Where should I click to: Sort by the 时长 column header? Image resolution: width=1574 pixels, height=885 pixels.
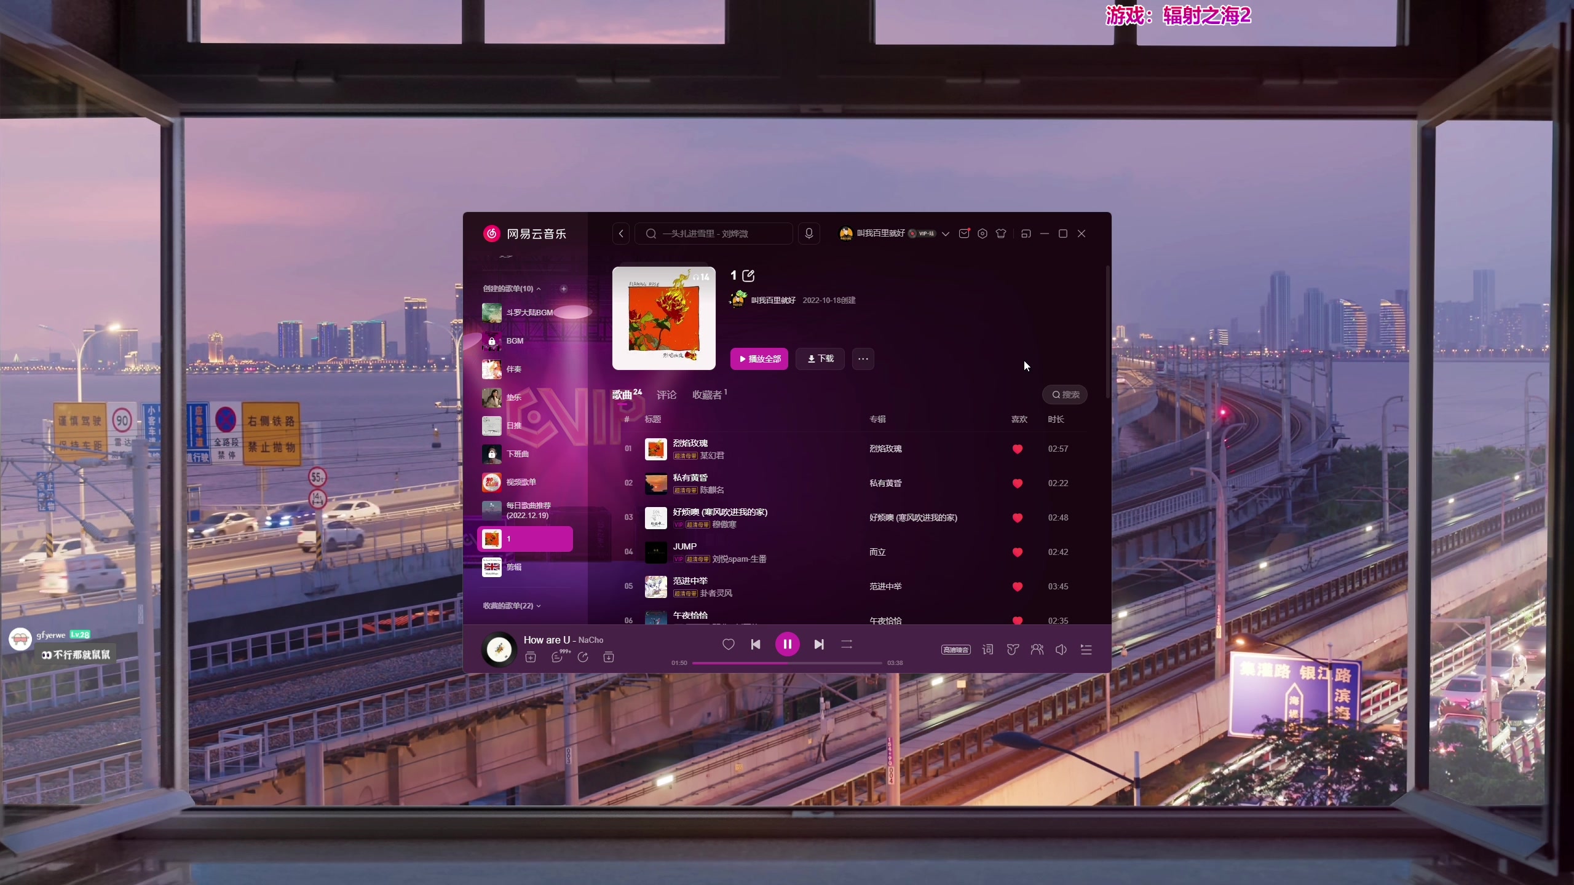[1056, 419]
